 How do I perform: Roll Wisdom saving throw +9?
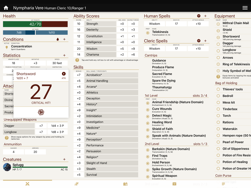pyautogui.click(x=133, y=49)
